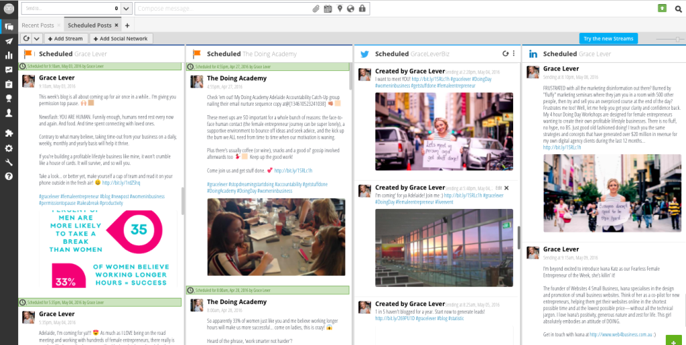Image resolution: width=686 pixels, height=345 pixels.
Task: Open Contacts person icon in sidebar
Action: (x=9, y=113)
